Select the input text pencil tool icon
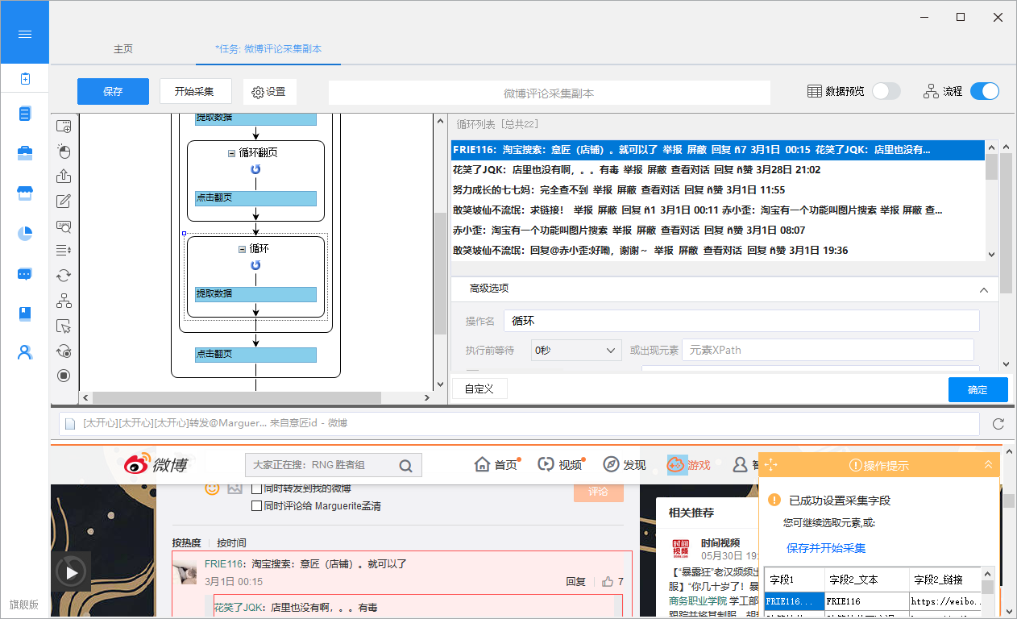 point(64,201)
